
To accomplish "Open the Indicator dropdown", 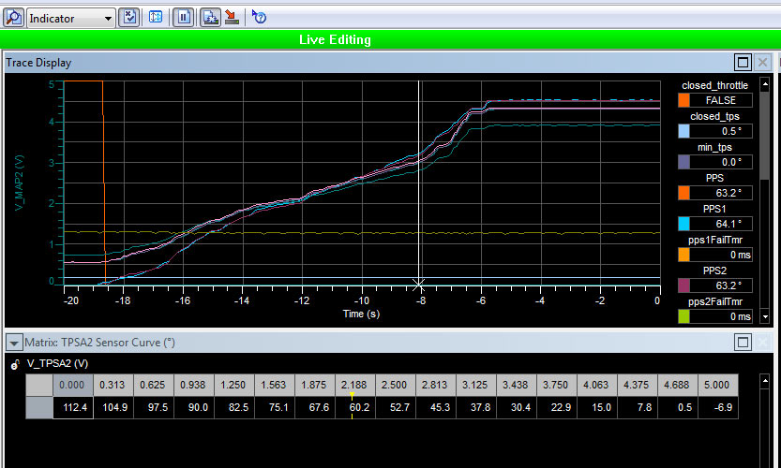I will [70, 19].
